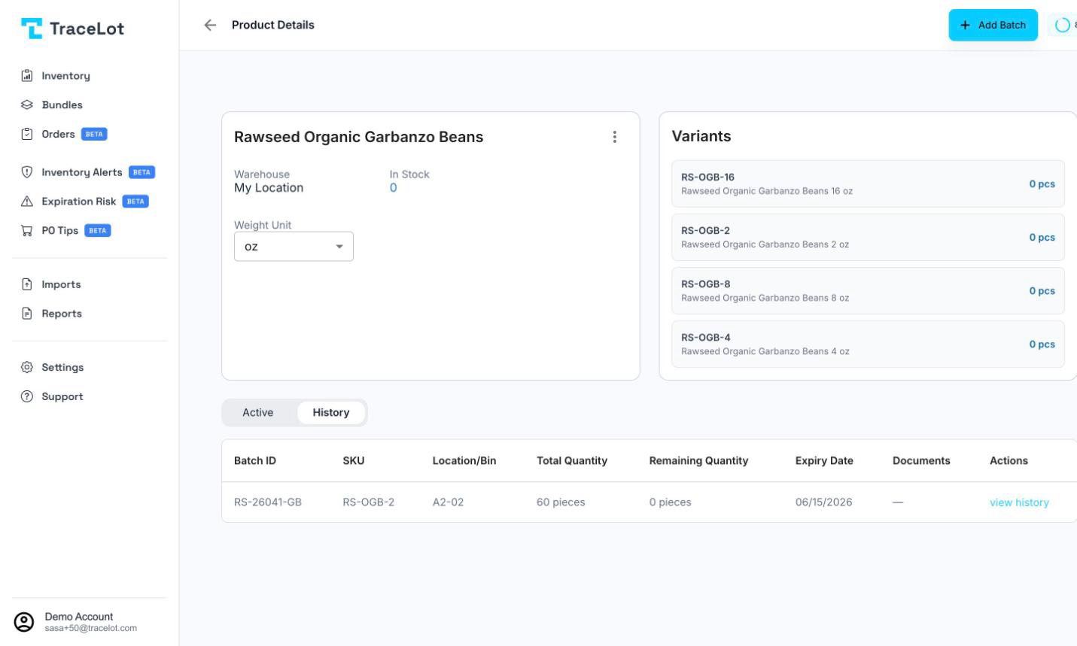Click the Bundles layers icon
This screenshot has width=1077, height=646.
[27, 105]
